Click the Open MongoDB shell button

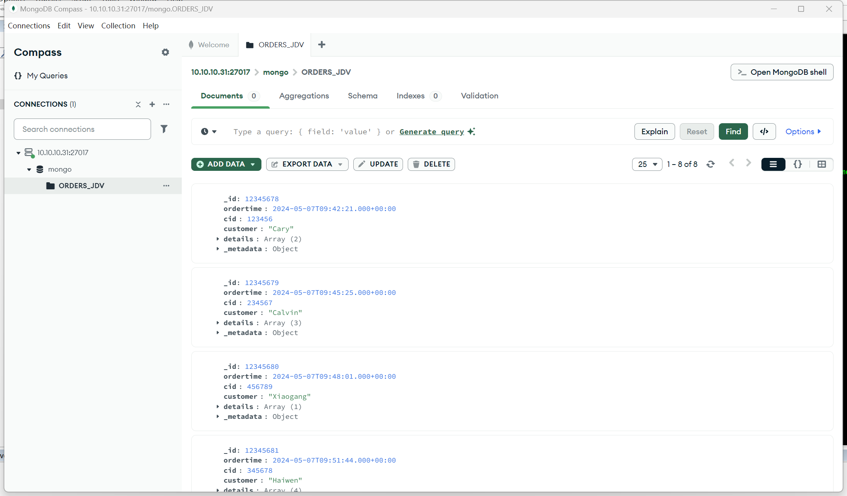click(782, 72)
